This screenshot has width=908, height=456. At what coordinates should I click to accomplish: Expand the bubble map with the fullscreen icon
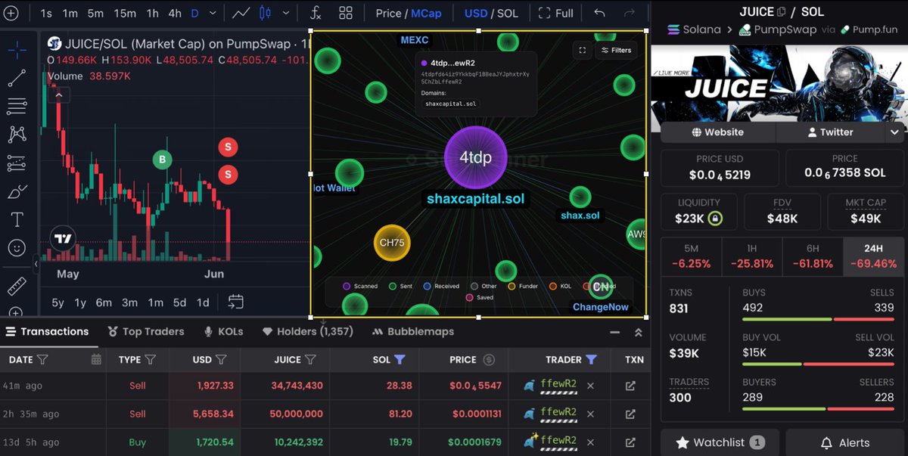point(582,51)
